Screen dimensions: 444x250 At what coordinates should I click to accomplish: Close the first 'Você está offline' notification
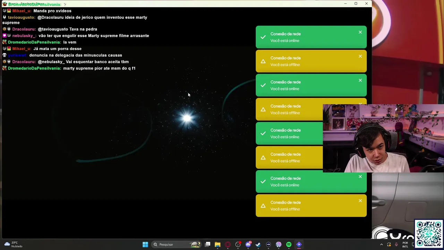[x=360, y=56]
